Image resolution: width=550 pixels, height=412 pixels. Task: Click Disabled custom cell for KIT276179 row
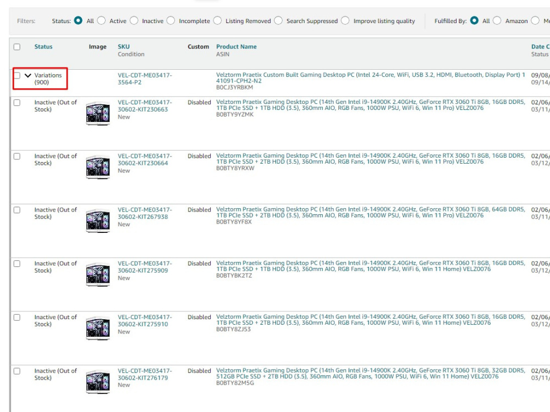point(199,371)
